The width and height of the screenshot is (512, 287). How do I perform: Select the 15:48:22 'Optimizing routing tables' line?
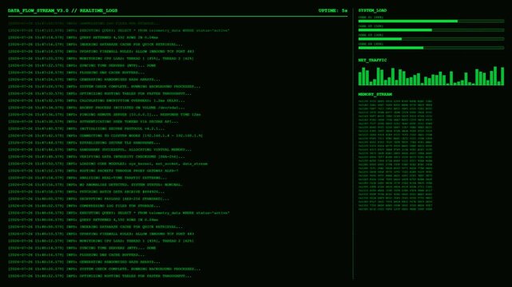pos(100,277)
